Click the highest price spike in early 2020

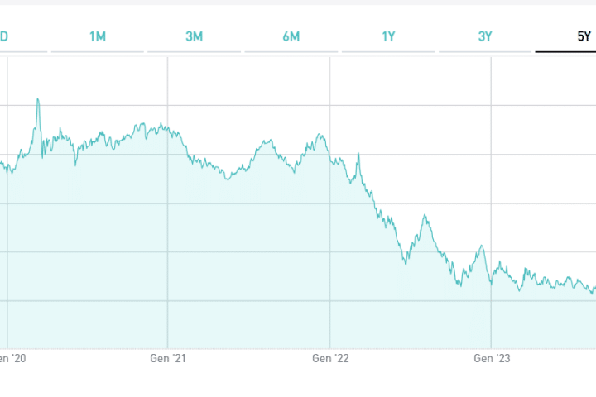coord(37,100)
